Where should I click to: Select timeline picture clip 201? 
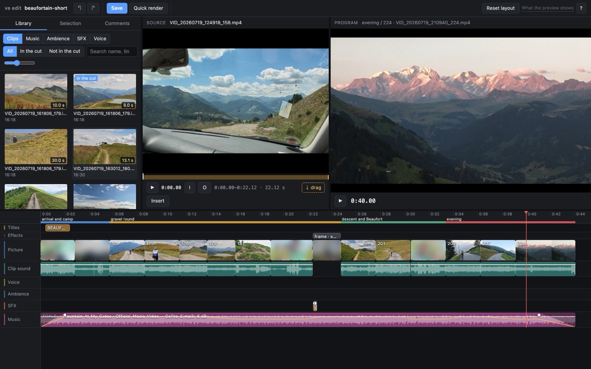pos(393,250)
